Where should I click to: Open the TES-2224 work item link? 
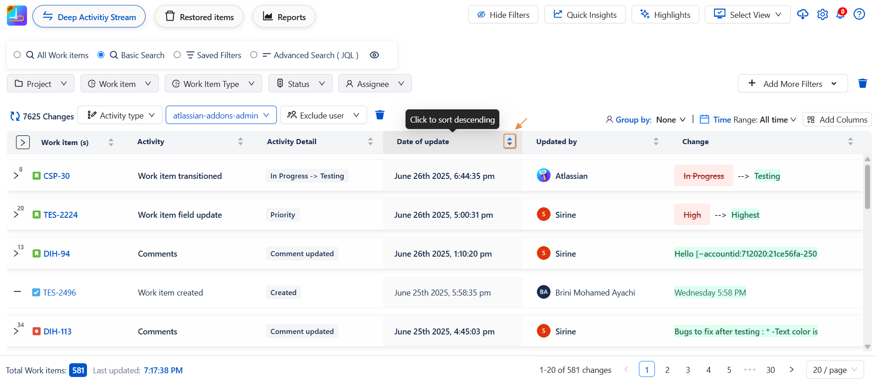pyautogui.click(x=60, y=215)
